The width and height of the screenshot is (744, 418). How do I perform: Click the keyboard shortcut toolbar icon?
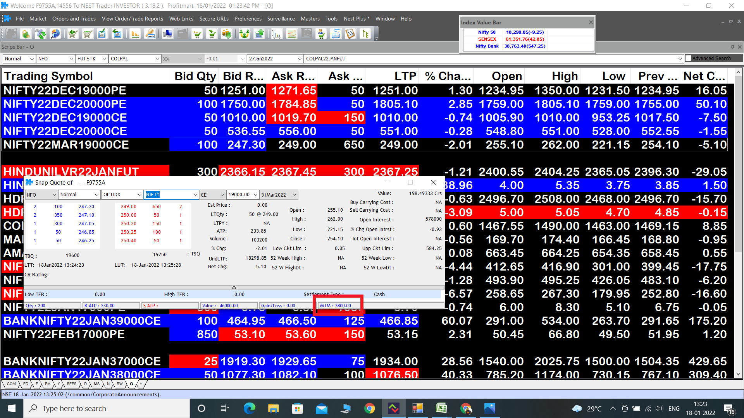point(336,34)
